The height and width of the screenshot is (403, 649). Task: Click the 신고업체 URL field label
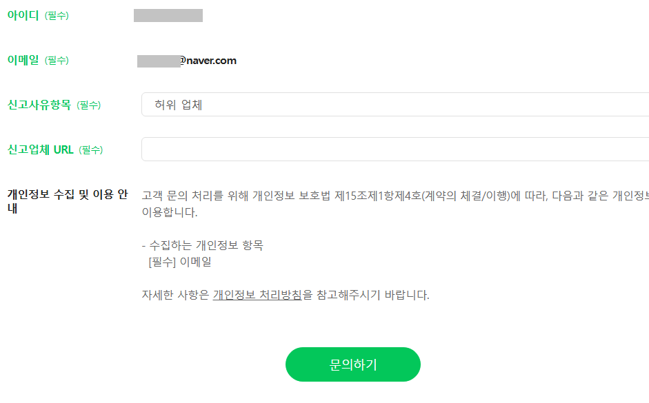[40, 149]
